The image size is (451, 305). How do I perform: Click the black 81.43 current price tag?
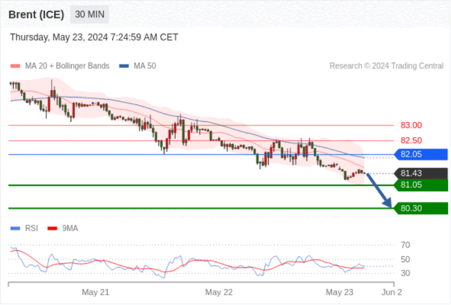421,173
